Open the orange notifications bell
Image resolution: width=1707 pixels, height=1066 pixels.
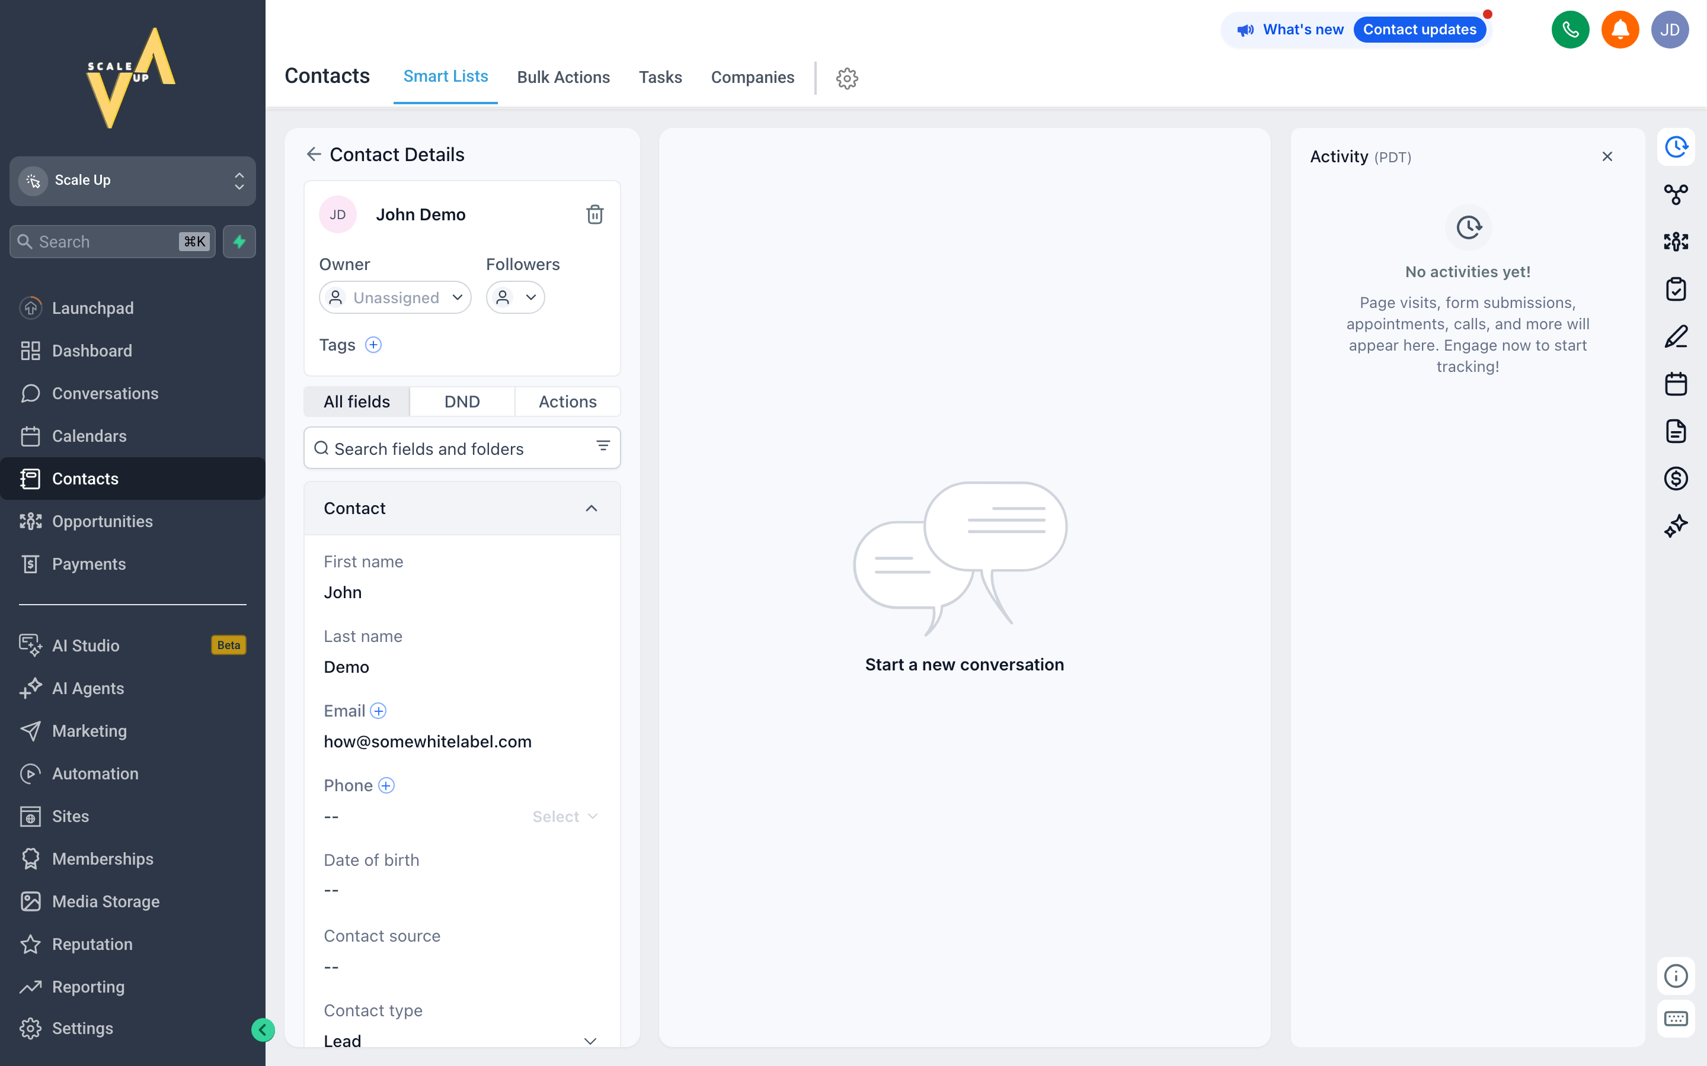point(1620,30)
